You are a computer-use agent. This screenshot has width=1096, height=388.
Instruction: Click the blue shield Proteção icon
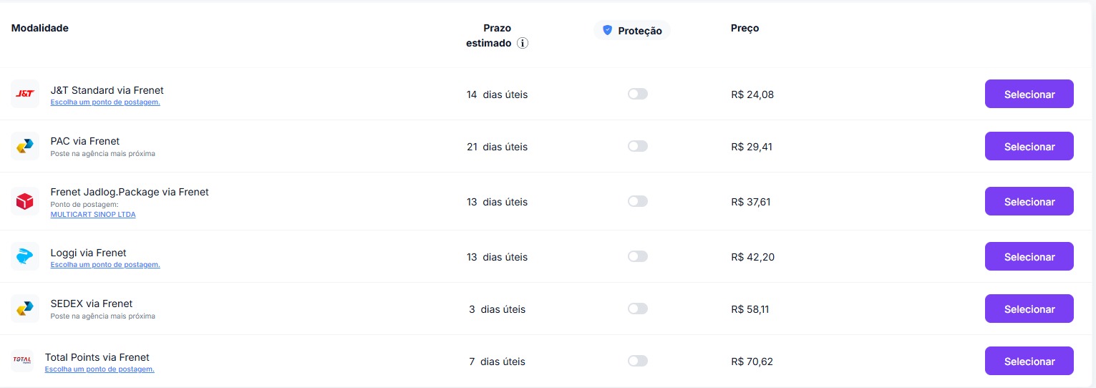pos(607,31)
